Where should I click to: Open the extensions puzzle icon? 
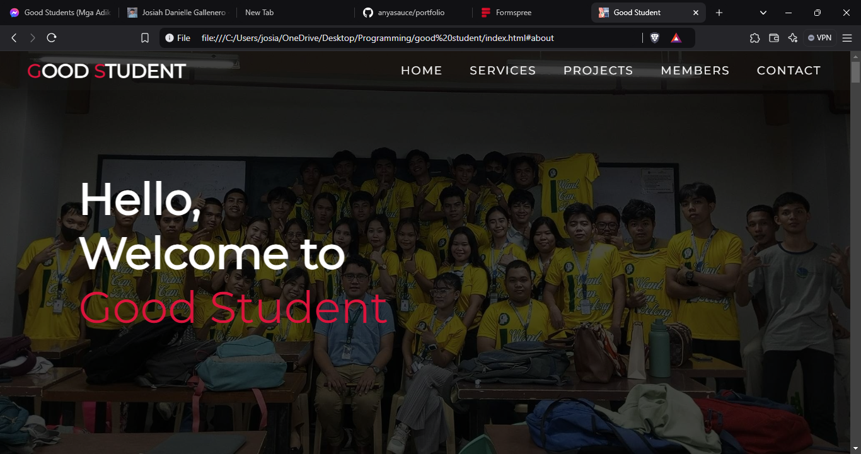(754, 38)
